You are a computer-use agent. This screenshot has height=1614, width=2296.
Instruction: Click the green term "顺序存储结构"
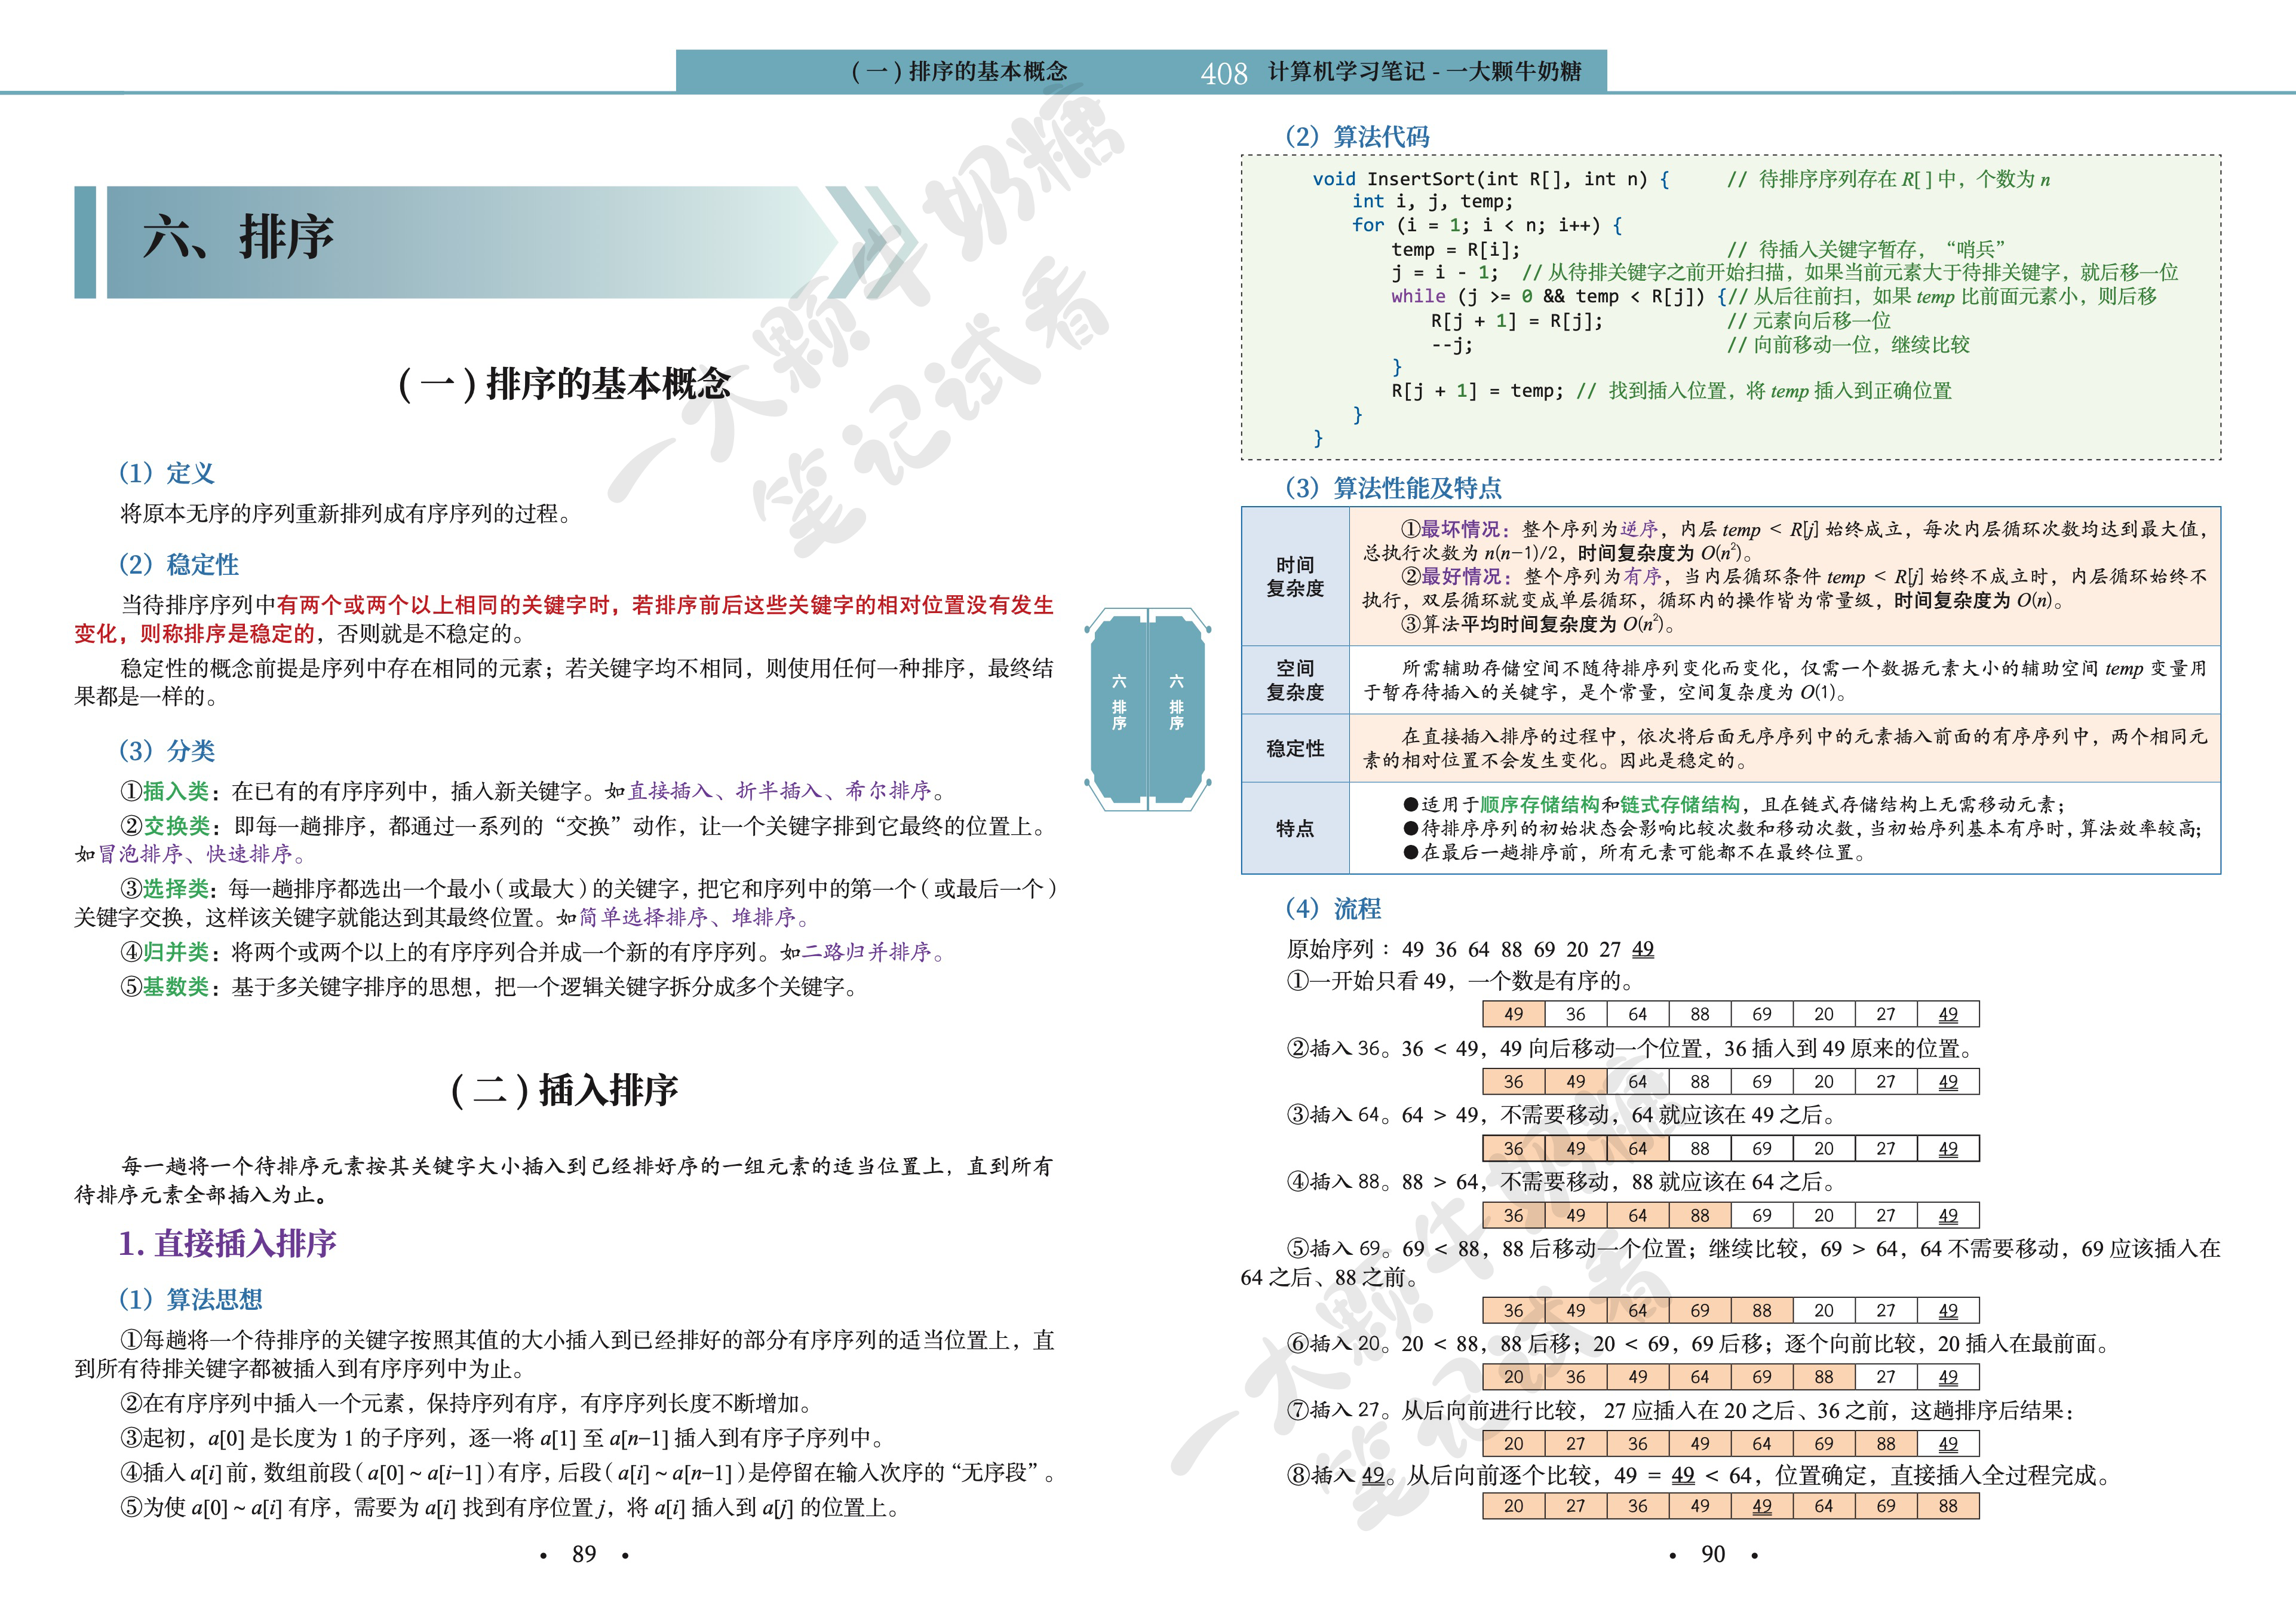[1540, 804]
